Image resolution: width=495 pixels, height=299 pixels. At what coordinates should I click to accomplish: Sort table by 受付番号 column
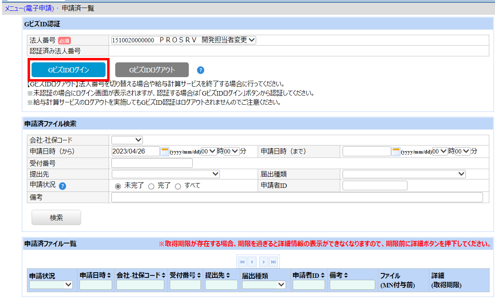(198, 275)
